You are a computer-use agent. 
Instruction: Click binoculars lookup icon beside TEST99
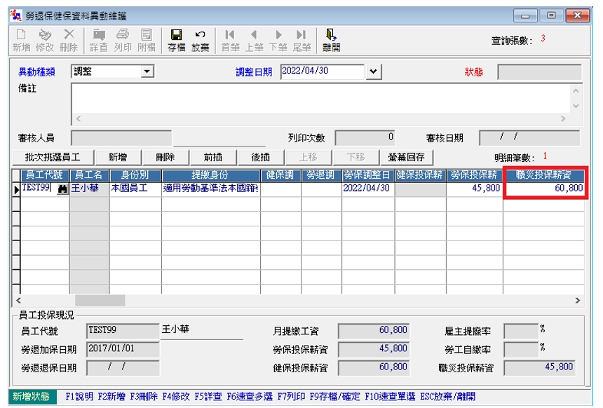62,189
